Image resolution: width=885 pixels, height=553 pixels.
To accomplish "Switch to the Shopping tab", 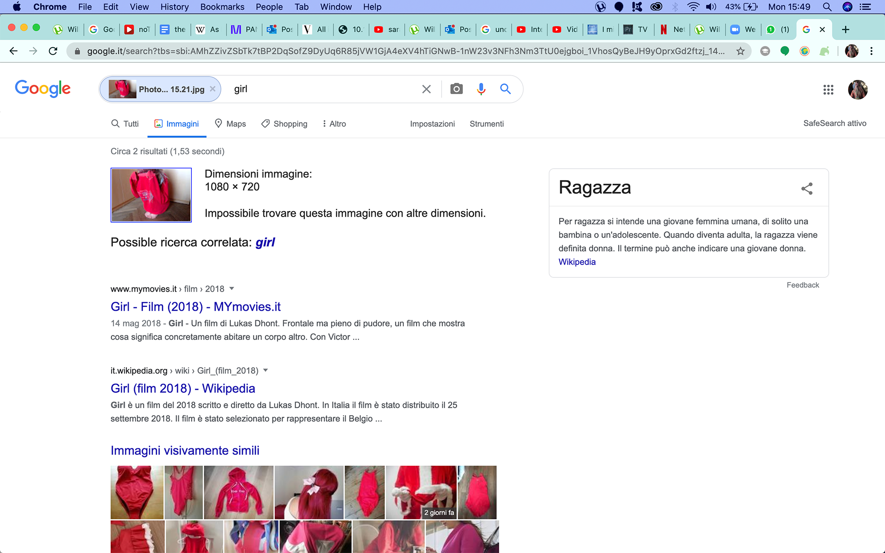I will [284, 124].
